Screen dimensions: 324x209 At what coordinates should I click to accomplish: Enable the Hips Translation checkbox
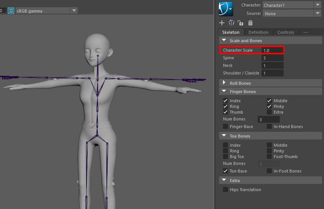[x=226, y=189]
